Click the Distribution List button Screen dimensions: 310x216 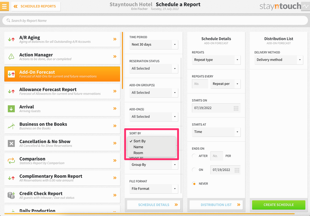(216, 205)
